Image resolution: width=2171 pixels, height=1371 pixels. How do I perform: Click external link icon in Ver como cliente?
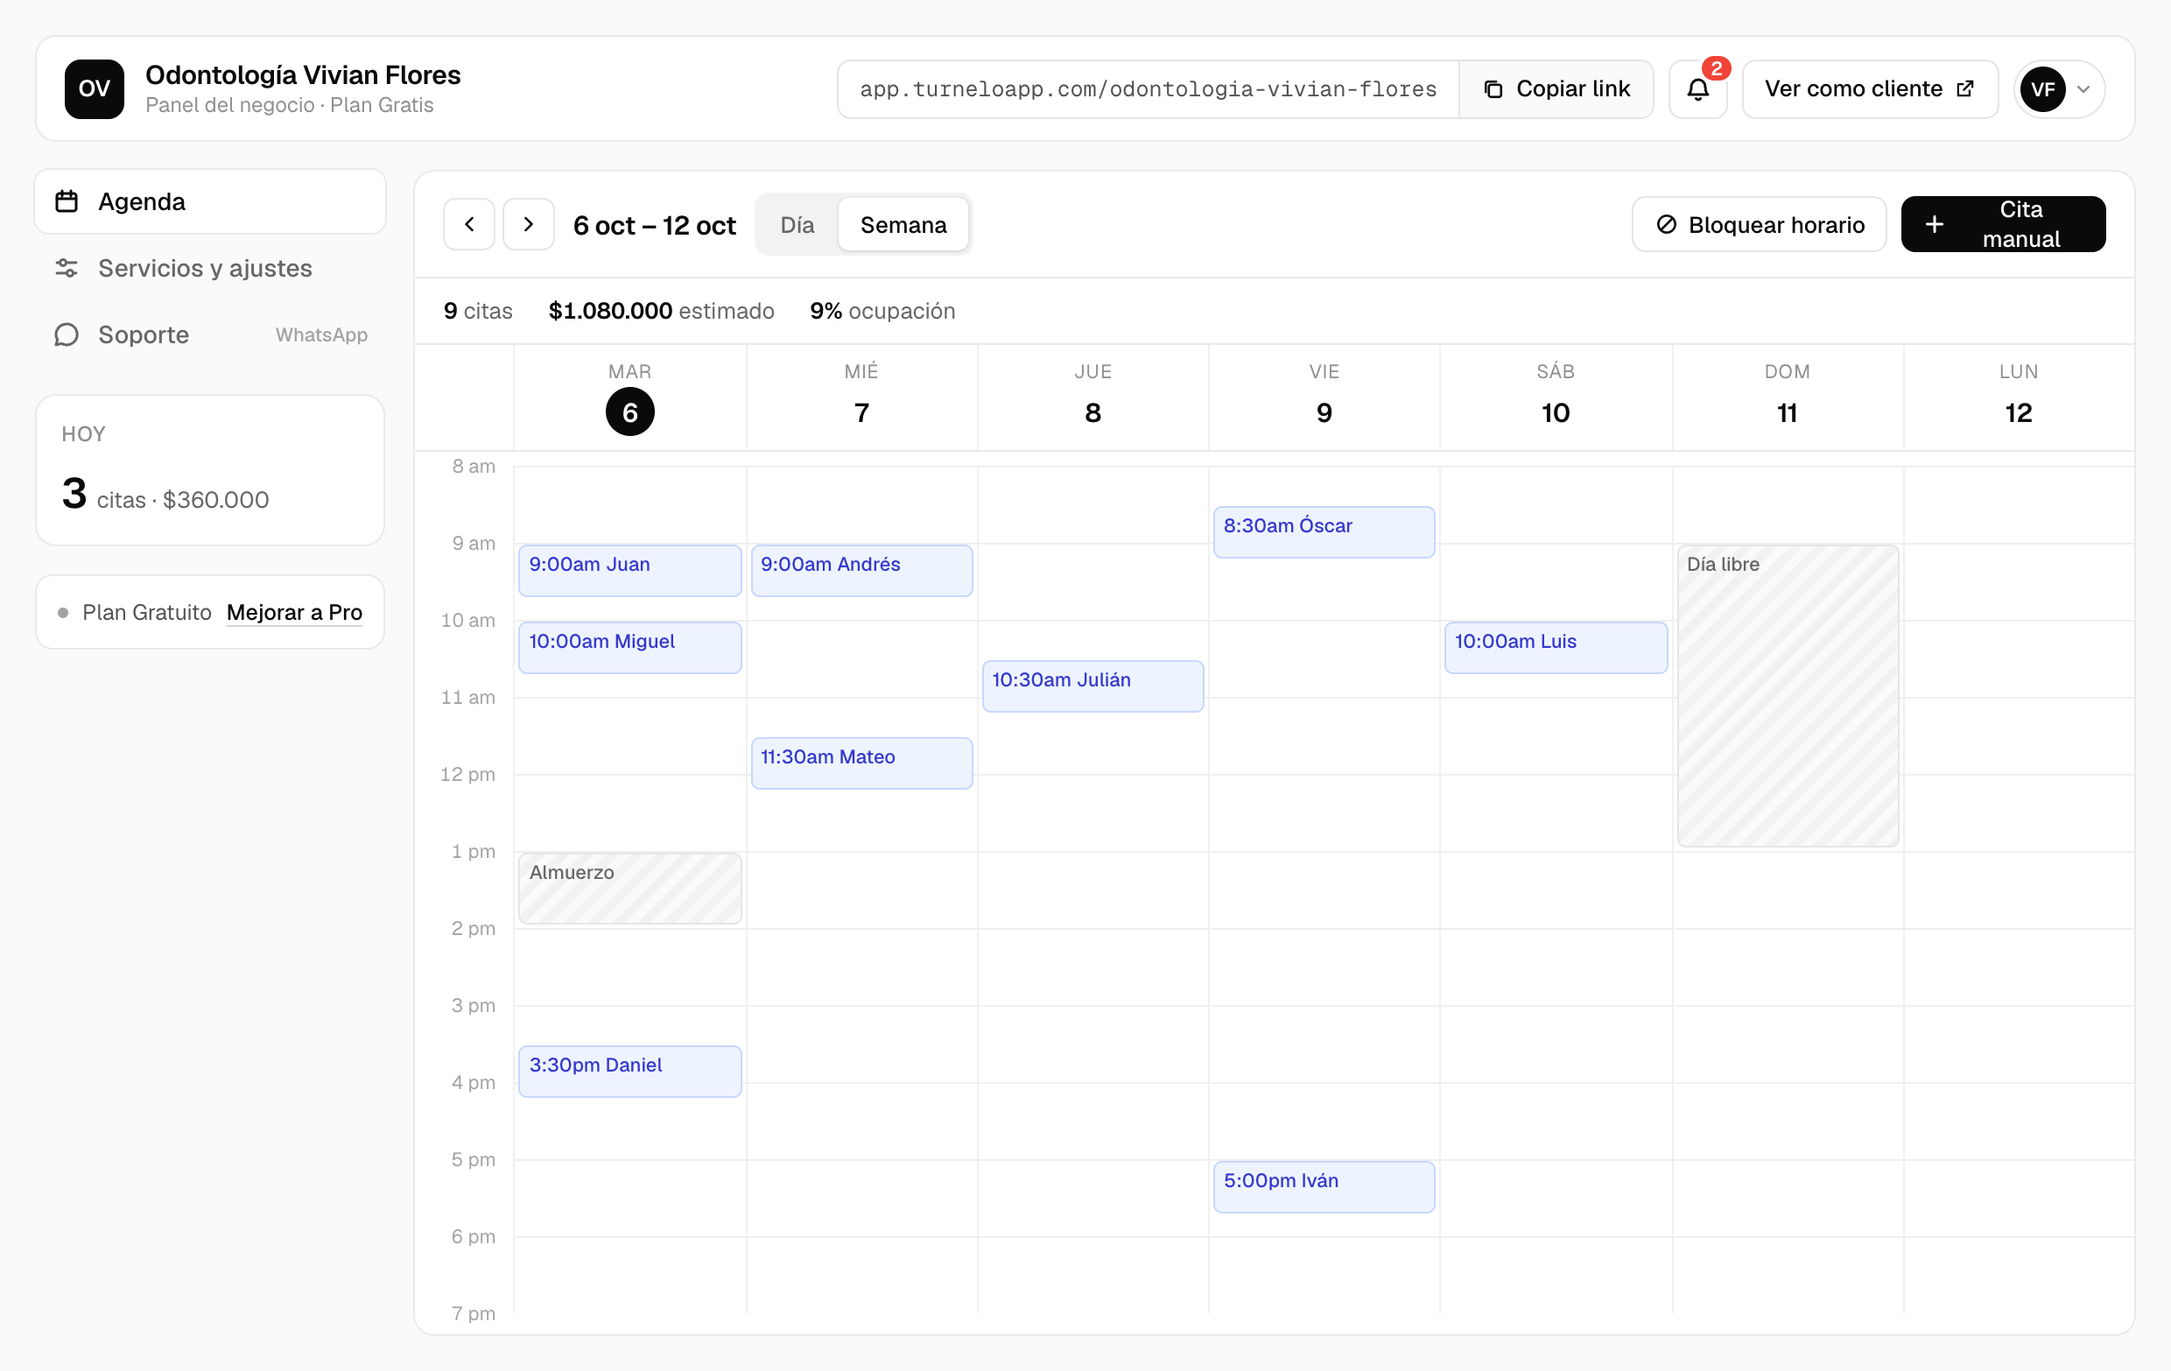[x=1964, y=88]
